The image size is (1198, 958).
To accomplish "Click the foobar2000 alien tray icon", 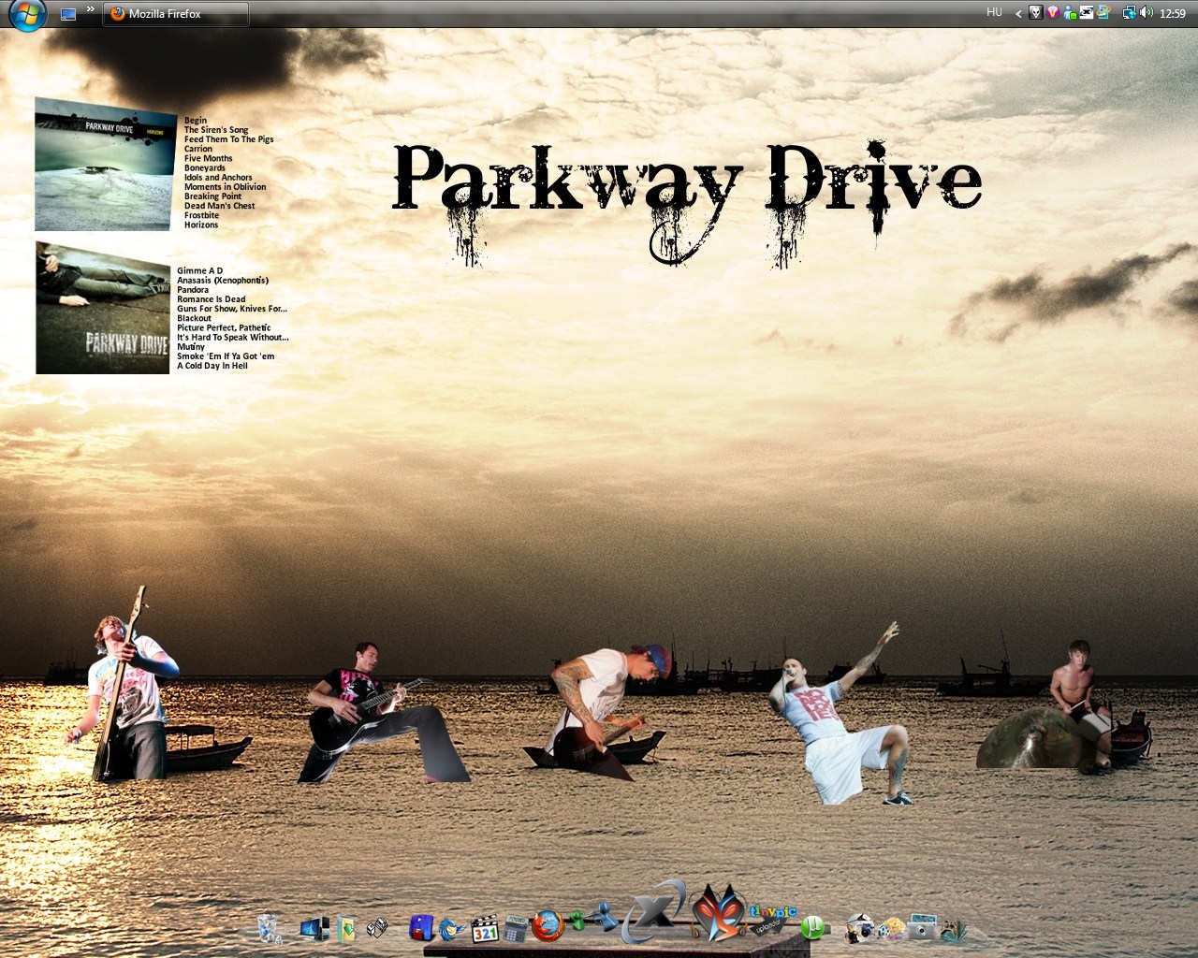I will coord(1036,13).
